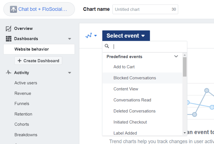The width and height of the screenshot is (214, 144).
Task: Click the Dashboards label in sidebar
Action: tap(26, 39)
